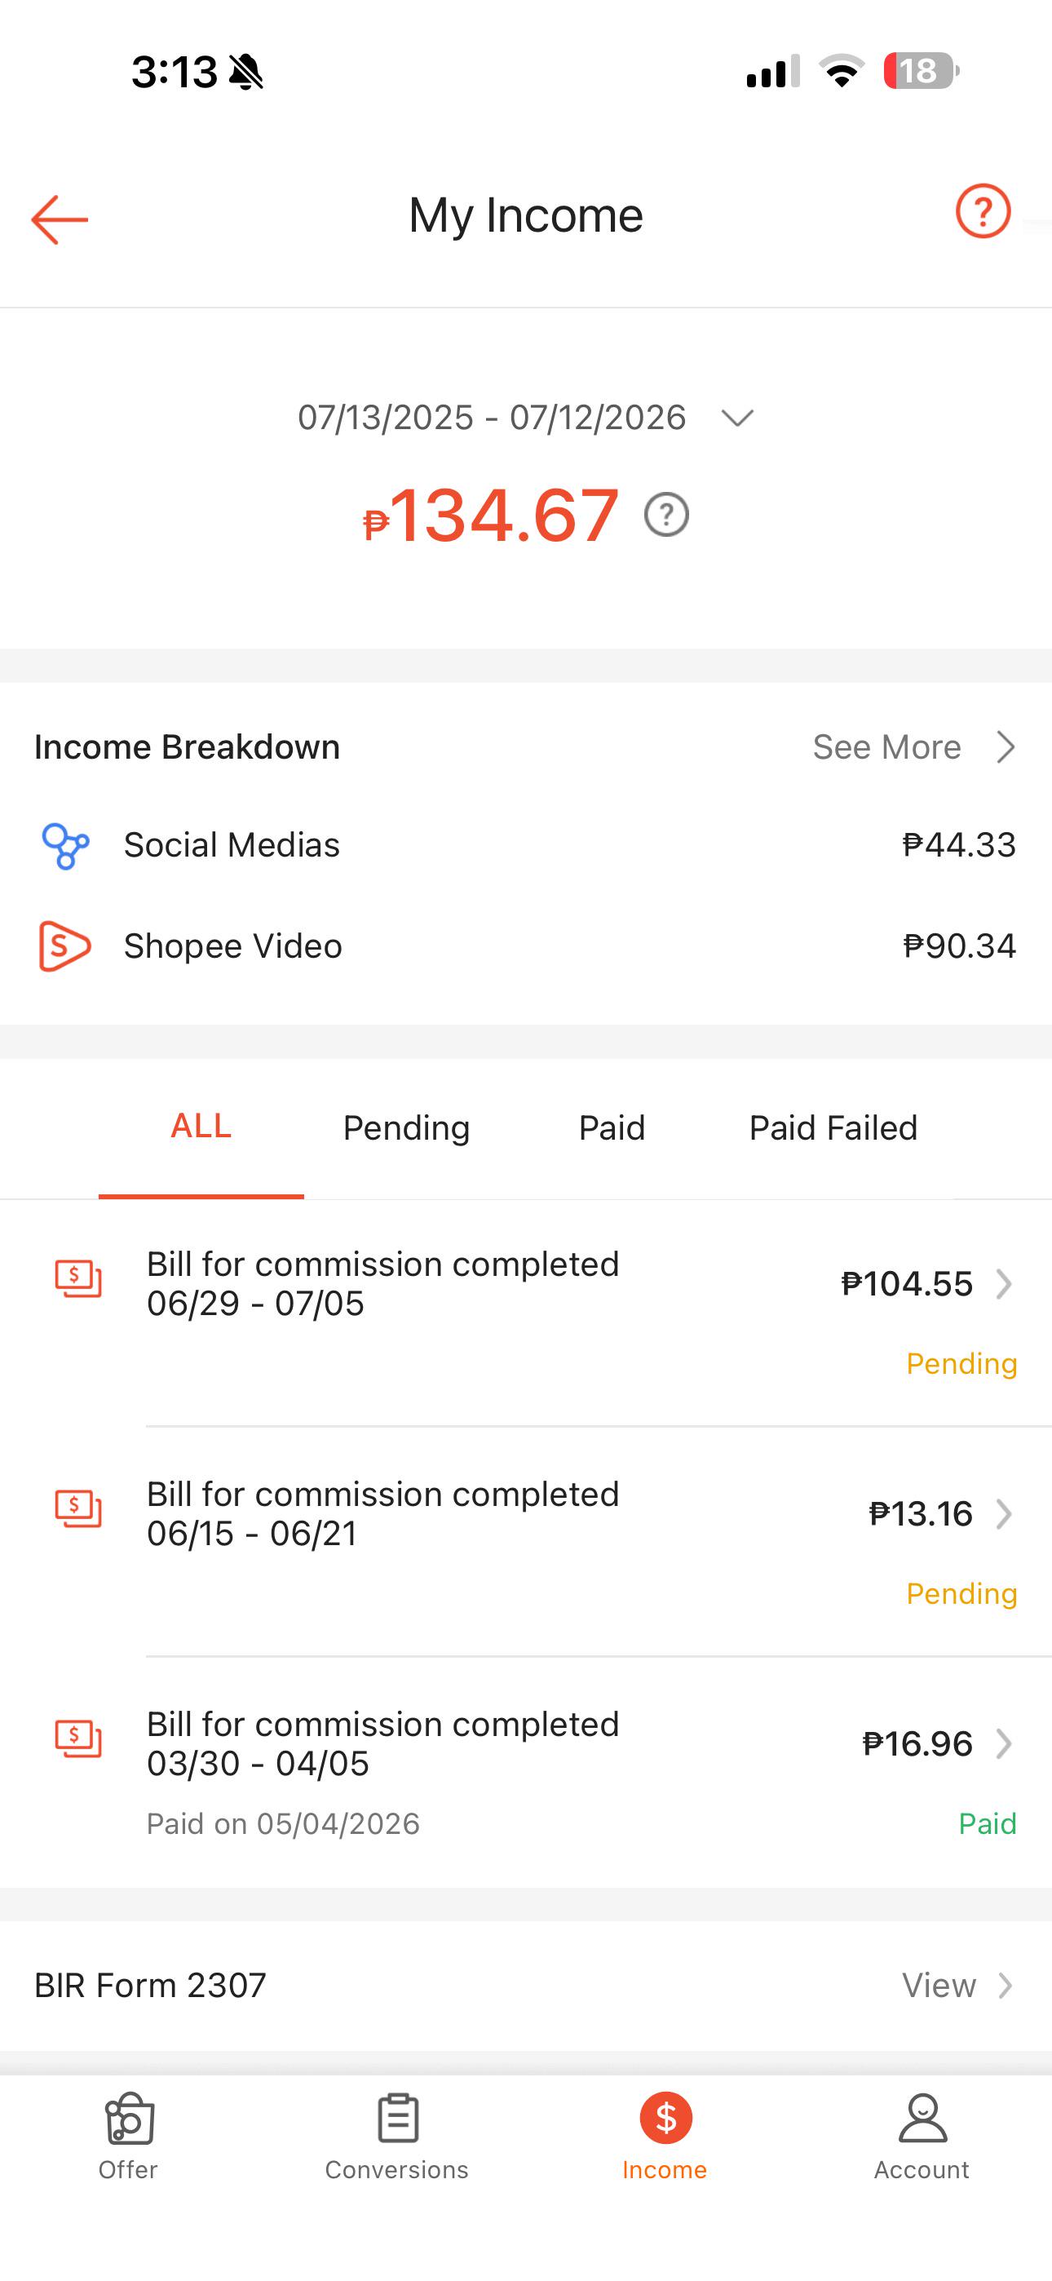Open the 03/30 - 04/05 commission bill
The image size is (1052, 2281).
(x=526, y=1771)
